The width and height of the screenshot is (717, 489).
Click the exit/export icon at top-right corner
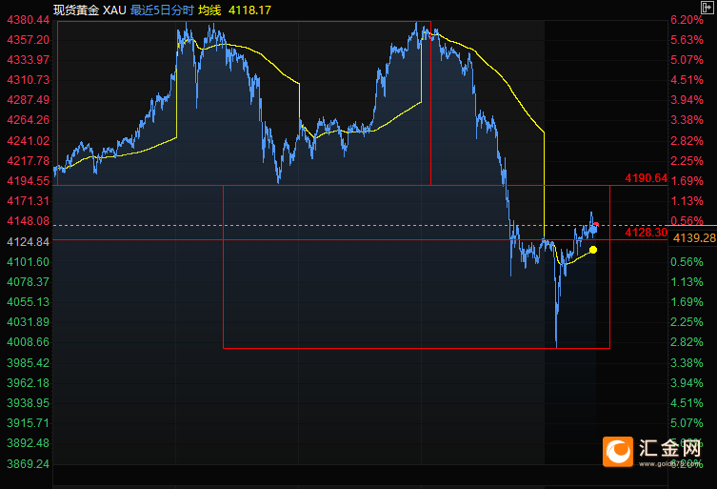click(x=707, y=7)
